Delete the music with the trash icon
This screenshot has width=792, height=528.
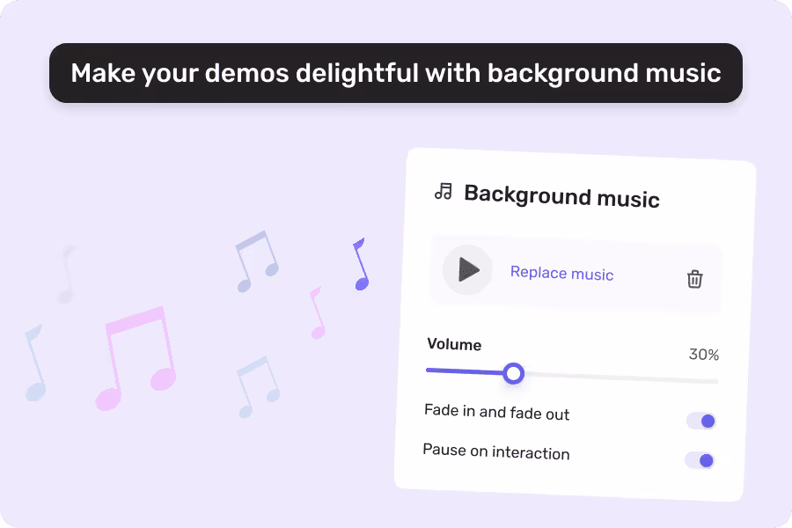point(694,279)
